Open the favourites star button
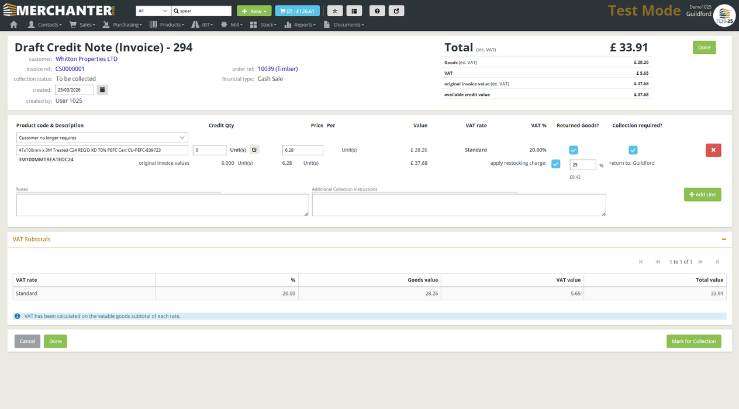The height and width of the screenshot is (409, 739). pos(335,11)
